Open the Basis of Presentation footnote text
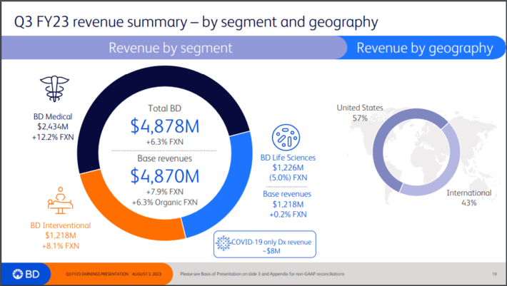Image resolution: width=507 pixels, height=286 pixels. 264,274
